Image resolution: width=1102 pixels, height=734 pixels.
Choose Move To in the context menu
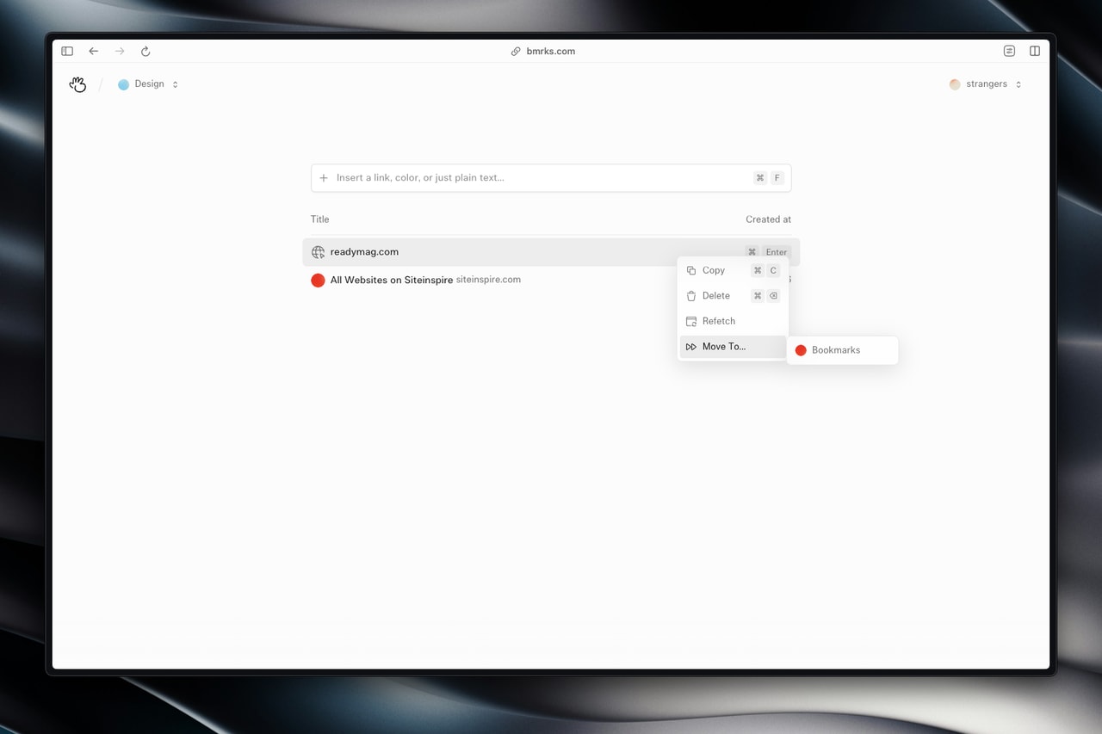[723, 346]
